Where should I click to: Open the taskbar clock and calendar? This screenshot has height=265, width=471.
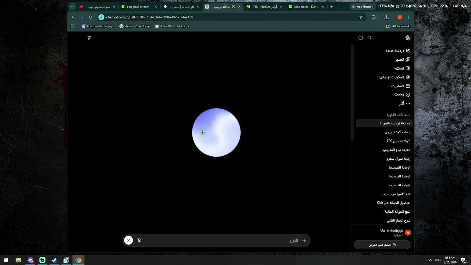point(450,260)
